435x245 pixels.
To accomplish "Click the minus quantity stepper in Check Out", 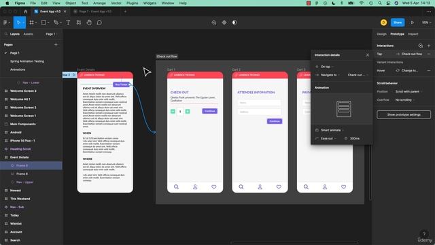I will (173, 111).
